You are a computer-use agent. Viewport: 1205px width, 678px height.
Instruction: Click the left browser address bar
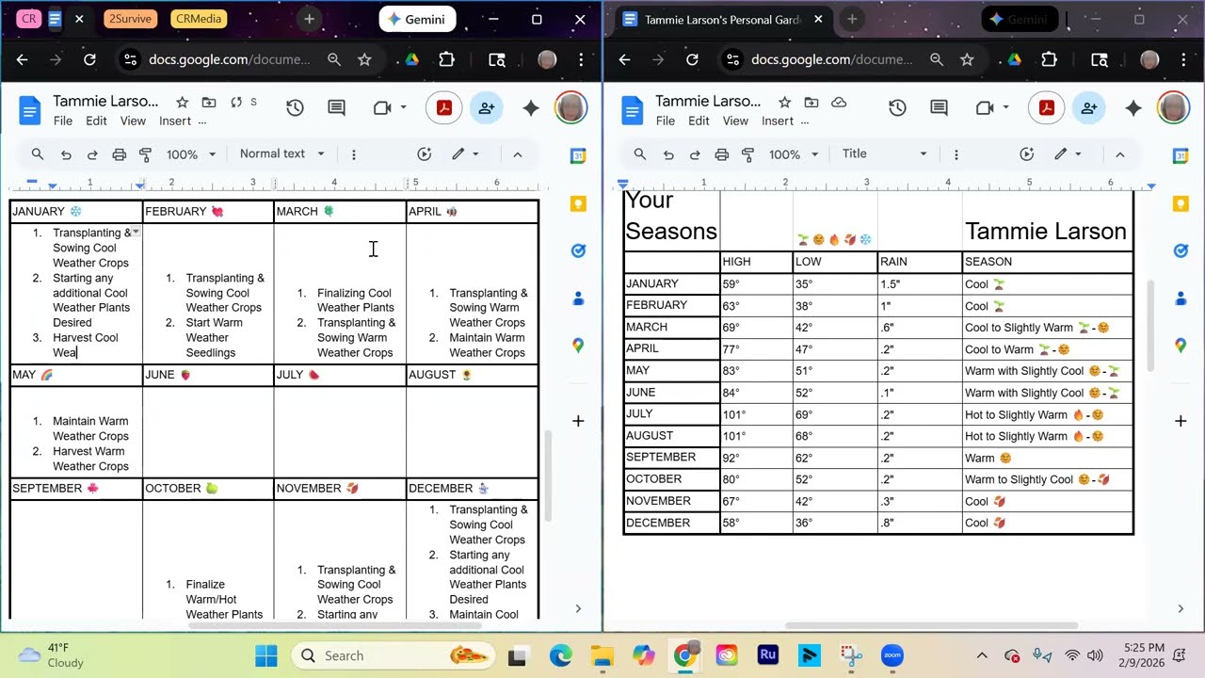point(229,59)
